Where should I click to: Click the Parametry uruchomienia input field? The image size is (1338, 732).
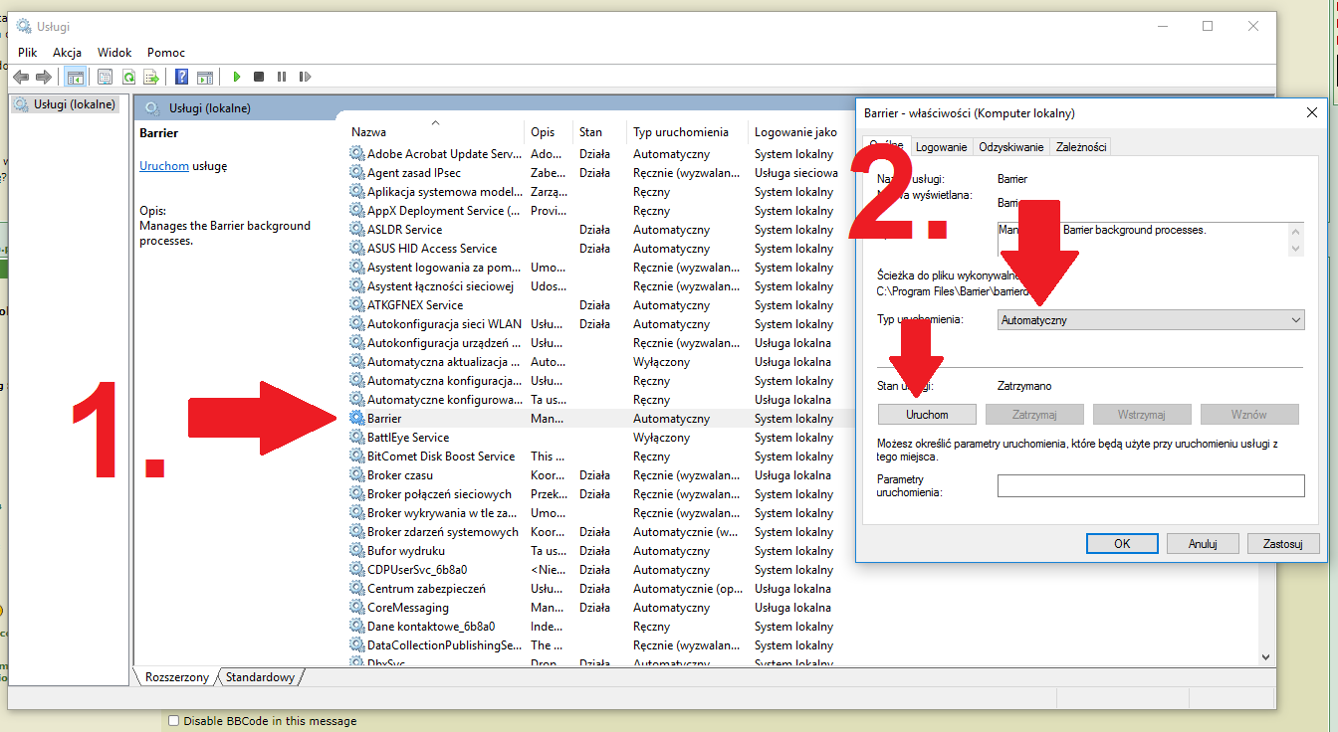(1151, 485)
